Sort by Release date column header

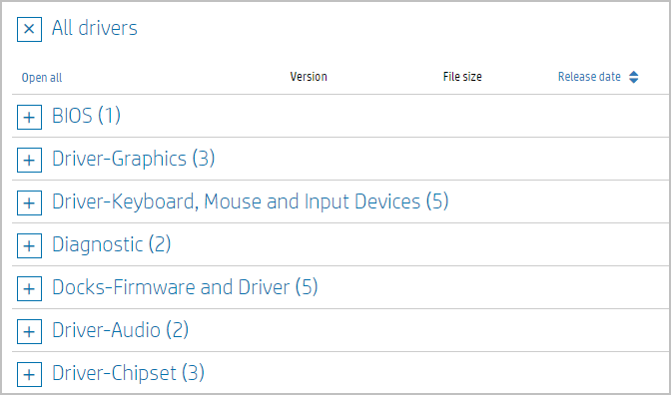[589, 77]
